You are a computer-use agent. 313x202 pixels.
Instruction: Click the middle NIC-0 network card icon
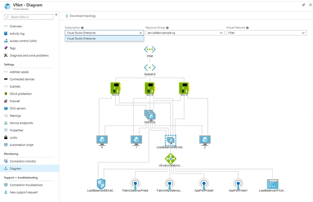[149, 88]
